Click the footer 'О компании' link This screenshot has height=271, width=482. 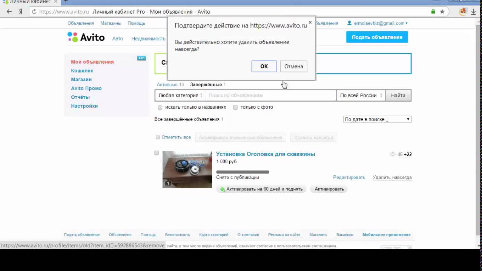point(248,234)
